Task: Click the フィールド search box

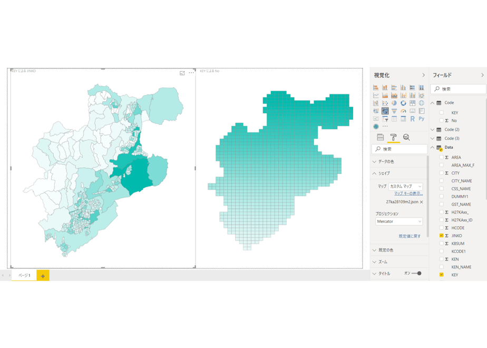Action: point(458,89)
